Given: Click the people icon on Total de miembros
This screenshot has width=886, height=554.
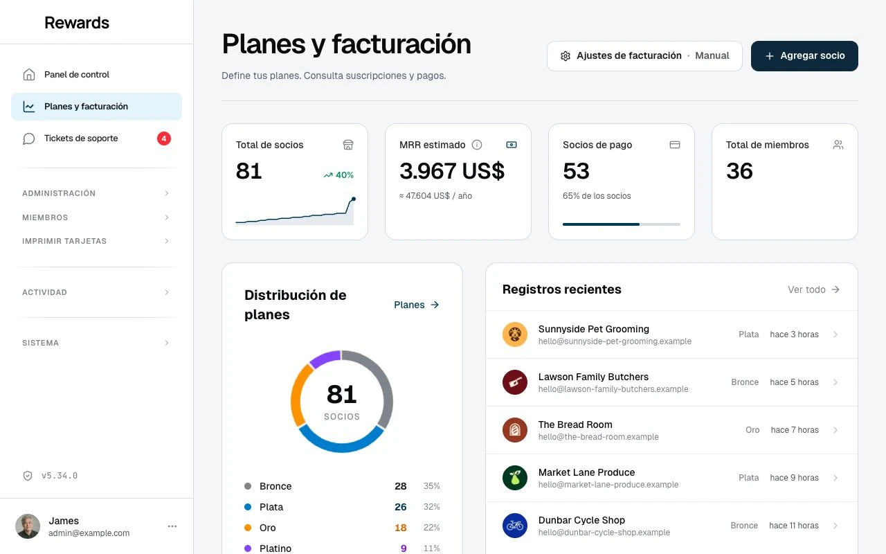Looking at the screenshot, I should coord(838,145).
